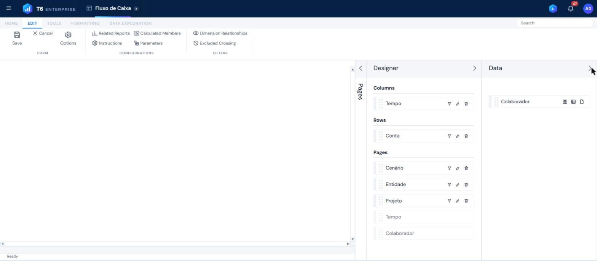Viewport: 597px width, 261px height.
Task: Switch to the TOOLS ribbon tab
Action: (54, 23)
